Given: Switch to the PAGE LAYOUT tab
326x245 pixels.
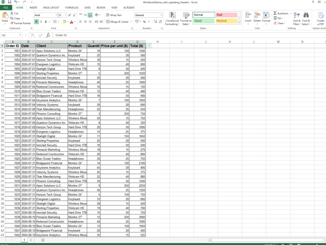Looking at the screenshot, I should 51,8.
